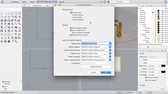Click Restore Defaults button
The width and height of the screenshot is (168, 94).
(x=96, y=67)
